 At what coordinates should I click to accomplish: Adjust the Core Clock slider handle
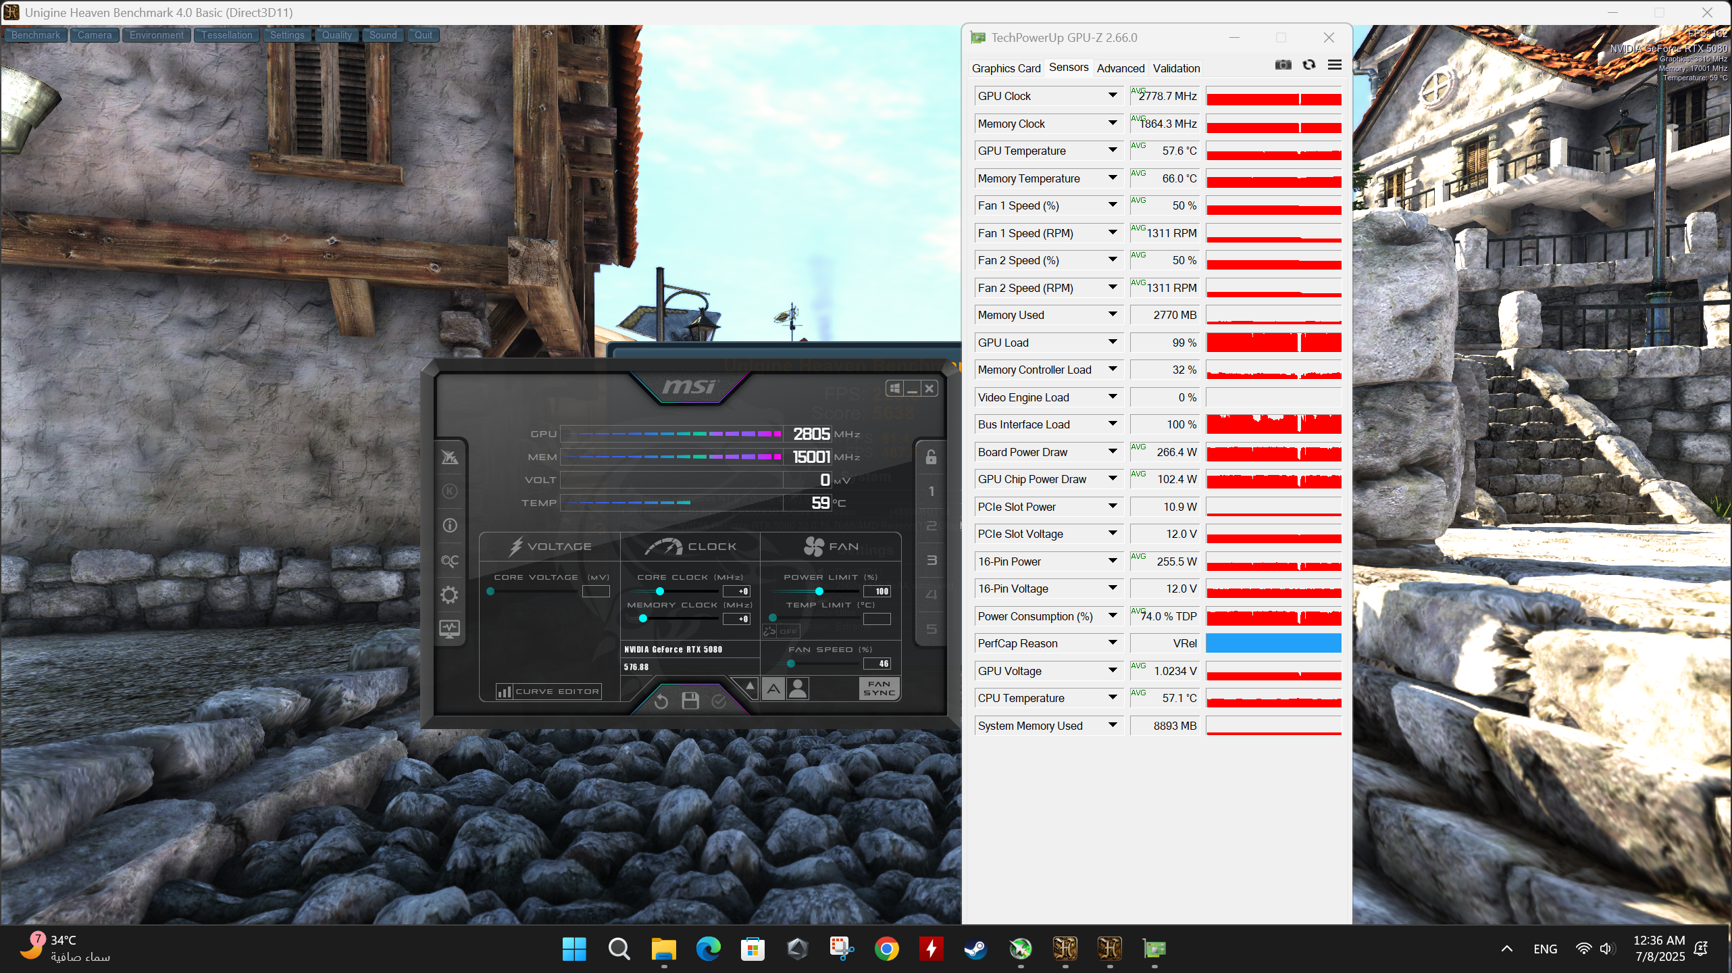tap(660, 591)
